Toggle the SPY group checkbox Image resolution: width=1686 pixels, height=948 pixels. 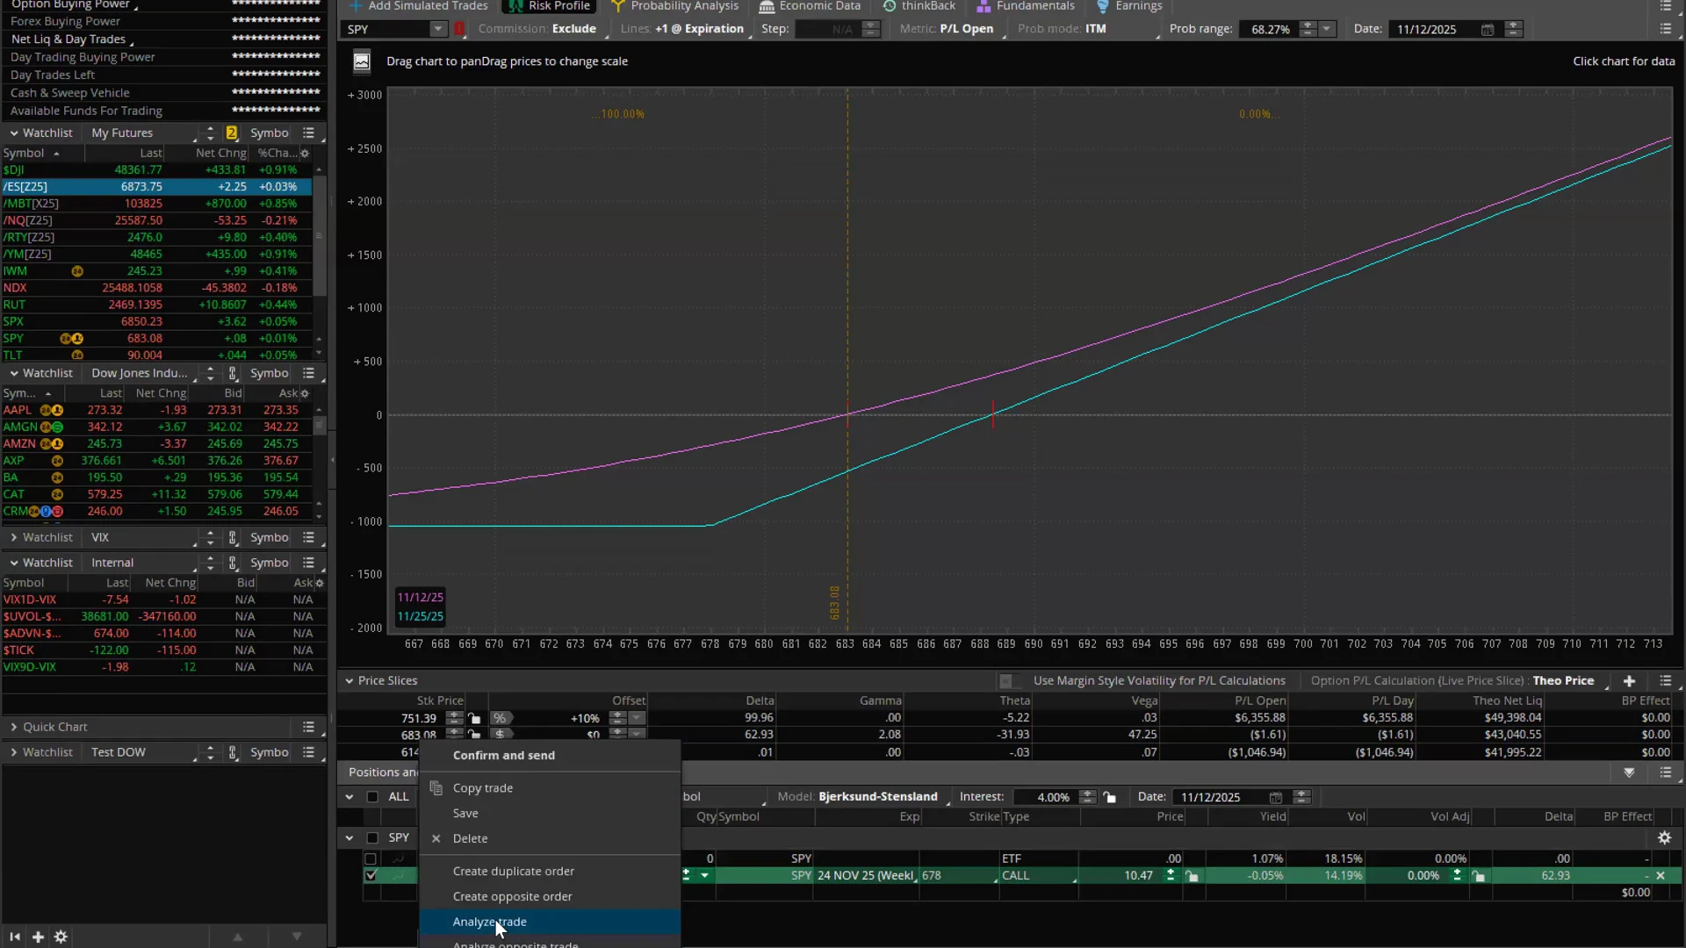(x=372, y=837)
